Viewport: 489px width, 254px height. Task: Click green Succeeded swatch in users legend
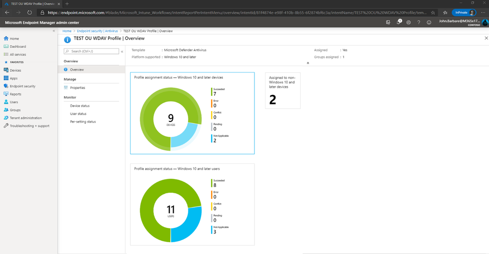click(212, 183)
